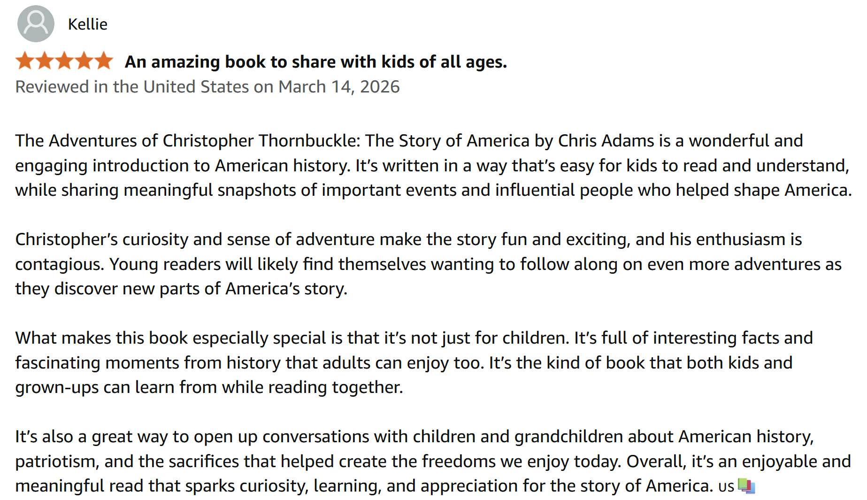The height and width of the screenshot is (500, 867).
Task: Click the second orange rating star
Action: 45,62
